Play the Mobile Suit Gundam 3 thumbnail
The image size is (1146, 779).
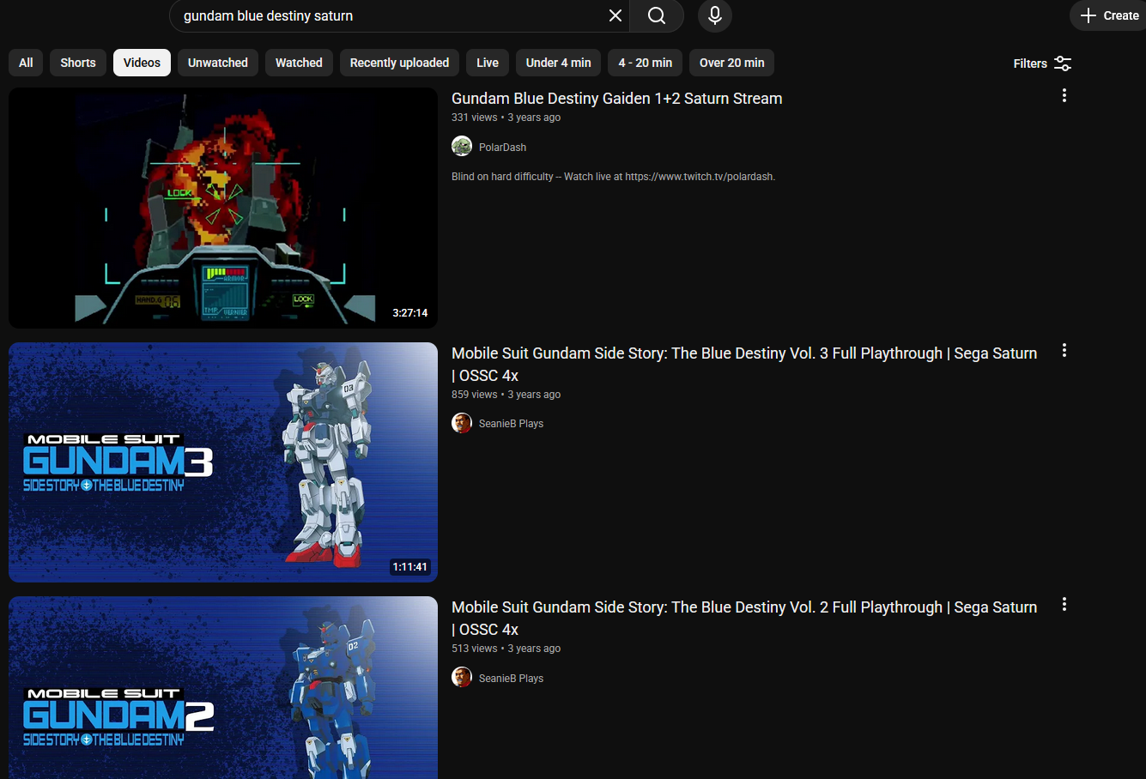(223, 462)
